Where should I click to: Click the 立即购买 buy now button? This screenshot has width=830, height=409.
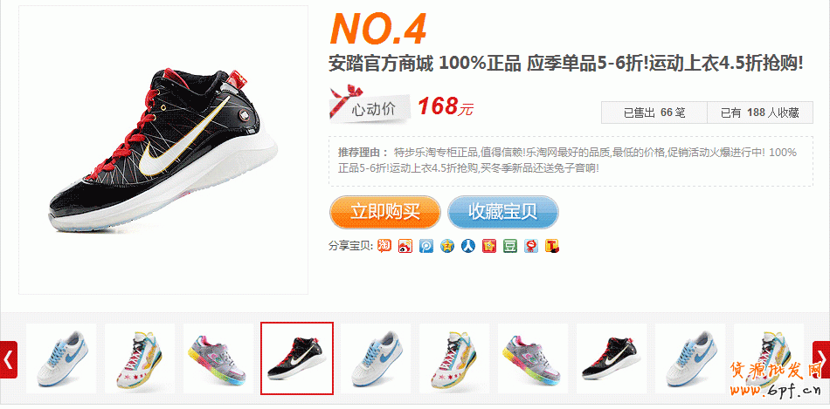[x=384, y=212]
